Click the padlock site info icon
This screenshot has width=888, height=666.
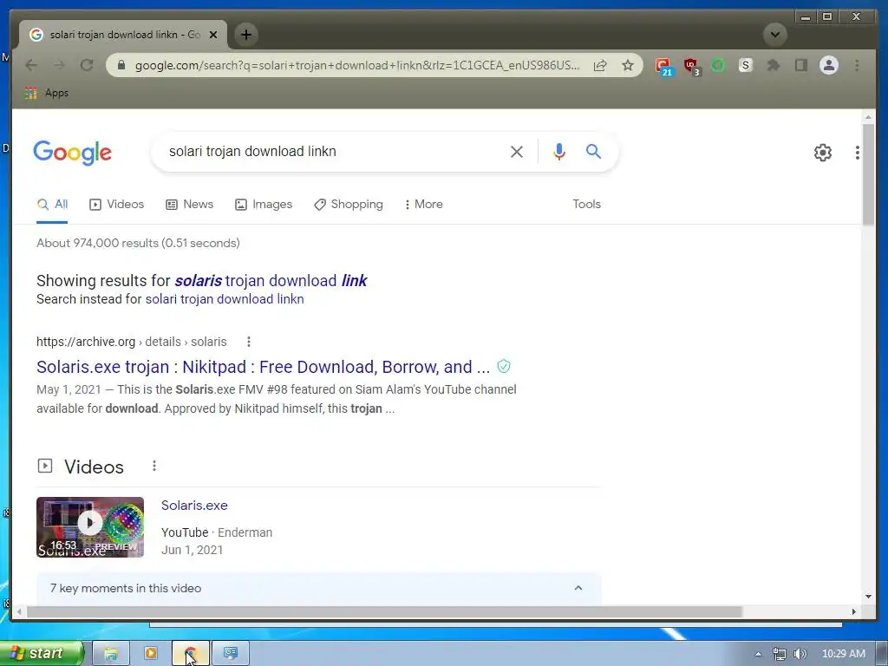point(121,66)
